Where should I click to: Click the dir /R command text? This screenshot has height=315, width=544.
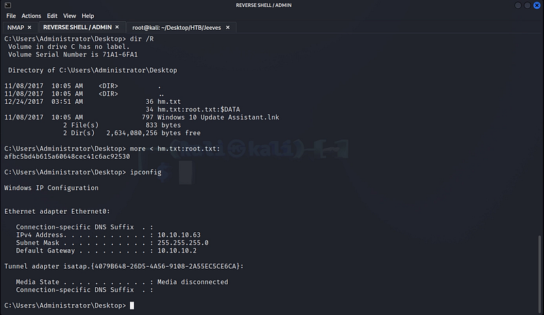tap(142, 39)
